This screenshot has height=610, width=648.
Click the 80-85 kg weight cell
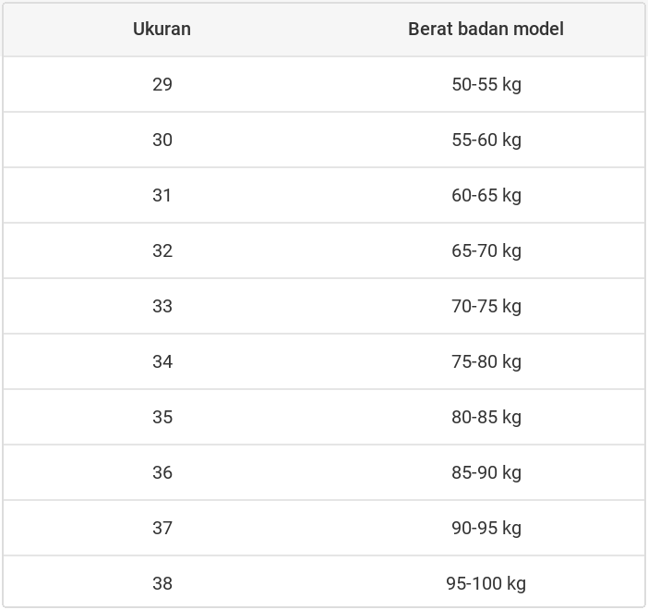click(x=486, y=417)
